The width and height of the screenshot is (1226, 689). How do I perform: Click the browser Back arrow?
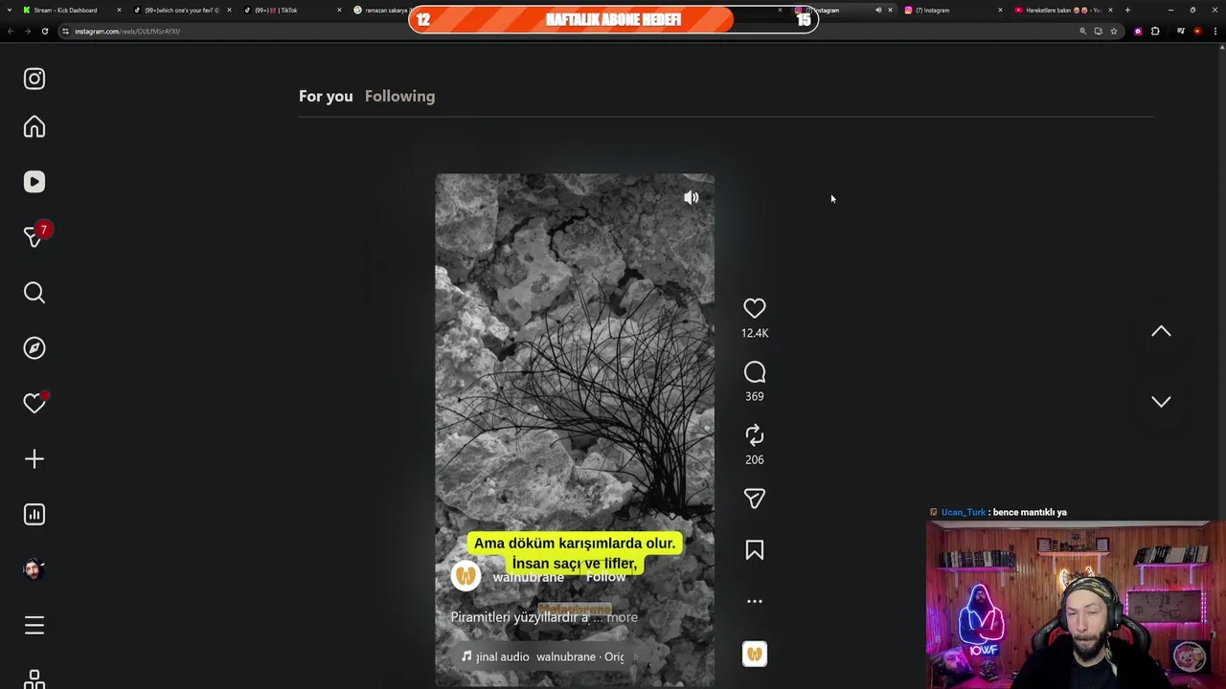coord(11,31)
